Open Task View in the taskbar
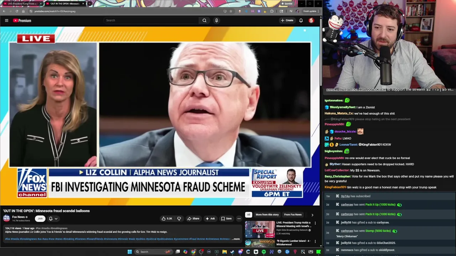456x256 pixels. 178,252
